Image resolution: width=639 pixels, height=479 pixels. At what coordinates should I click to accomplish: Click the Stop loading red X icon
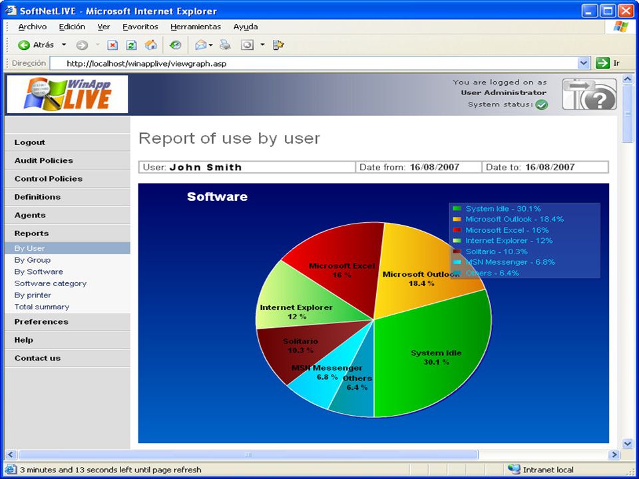[x=112, y=45]
